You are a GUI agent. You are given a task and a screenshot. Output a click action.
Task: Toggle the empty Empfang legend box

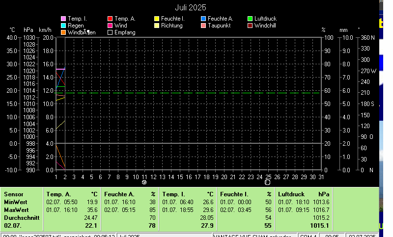click(x=110, y=32)
